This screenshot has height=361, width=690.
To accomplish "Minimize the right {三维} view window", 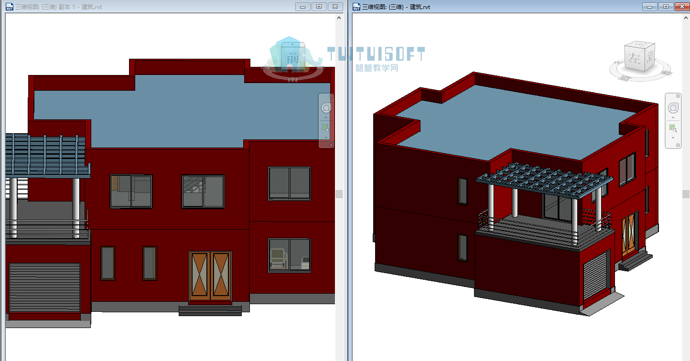I will pos(649,7).
